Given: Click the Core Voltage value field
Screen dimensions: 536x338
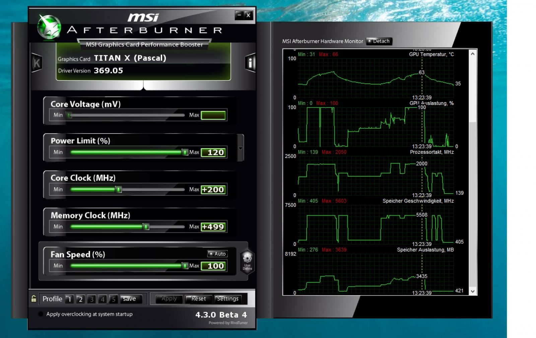Looking at the screenshot, I should [213, 115].
